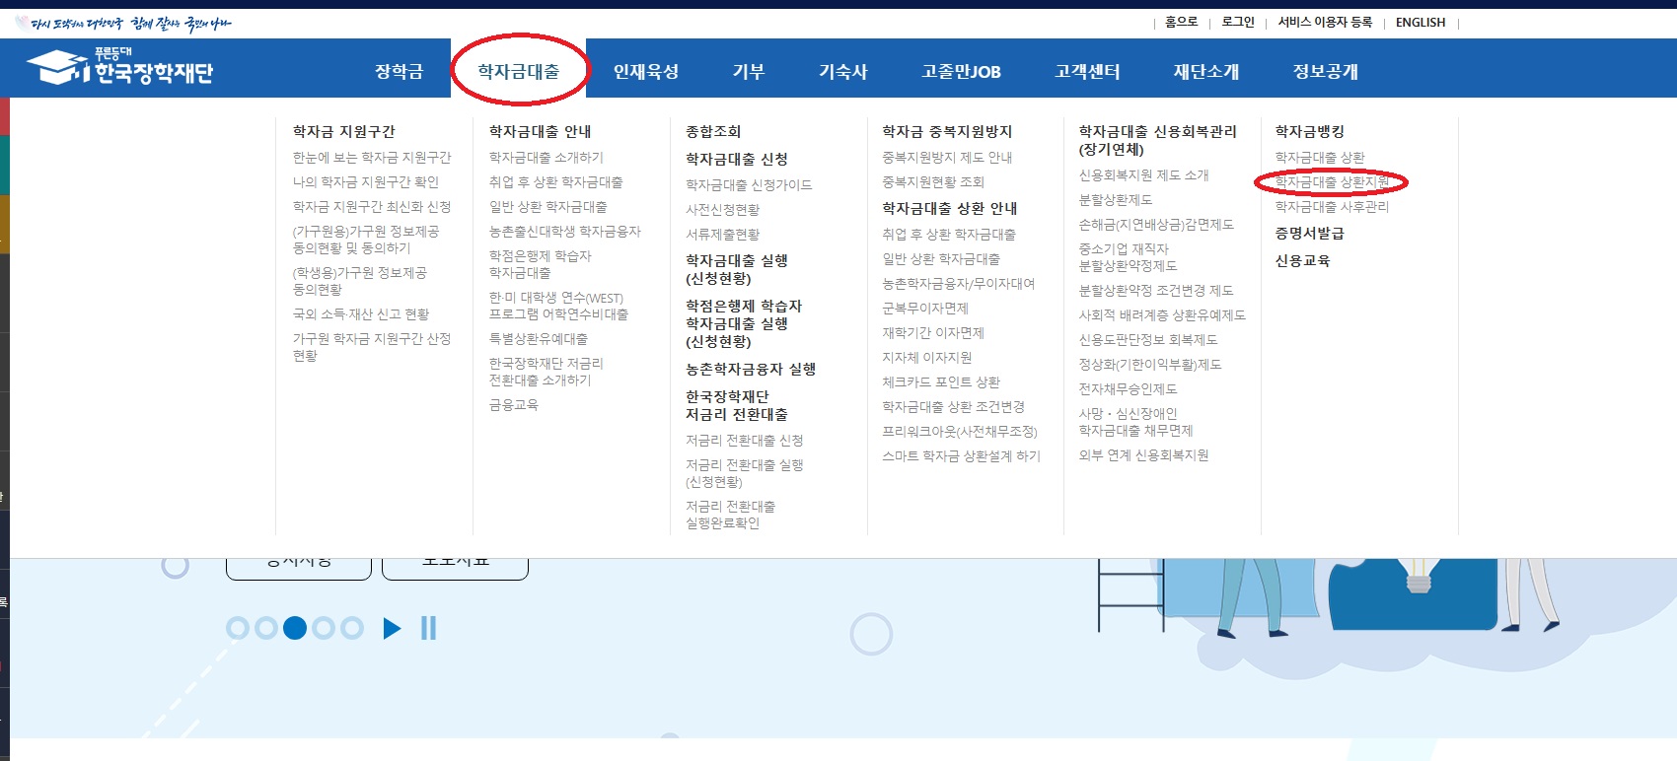Open the 학자금대출 main menu
The height and width of the screenshot is (761, 1677).
pyautogui.click(x=519, y=71)
